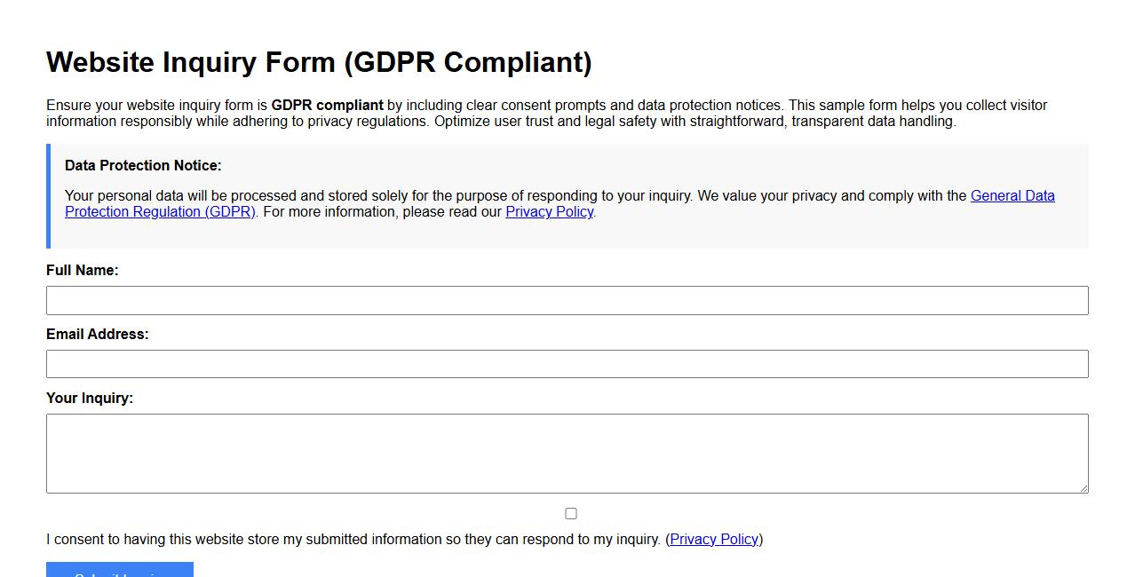Screen dimensions: 1135x577
Task: Click the consent statement text
Action: tap(355, 539)
